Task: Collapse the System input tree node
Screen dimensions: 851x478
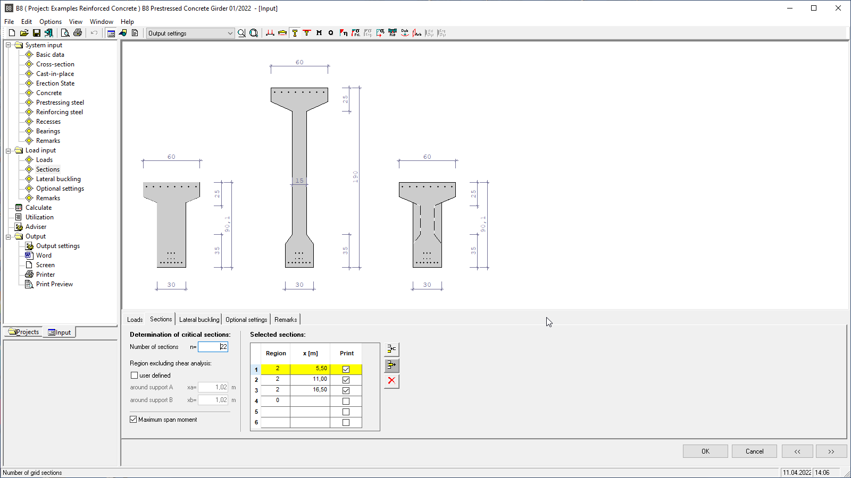Action: (9, 45)
